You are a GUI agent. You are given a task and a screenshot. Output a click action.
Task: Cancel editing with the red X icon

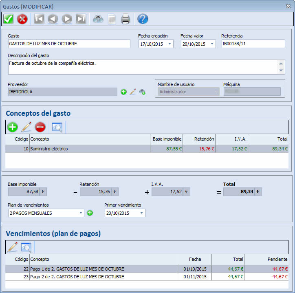point(22,19)
